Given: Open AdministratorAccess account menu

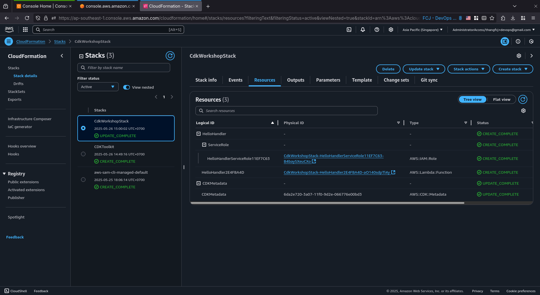Looking at the screenshot, I should click(x=494, y=30).
